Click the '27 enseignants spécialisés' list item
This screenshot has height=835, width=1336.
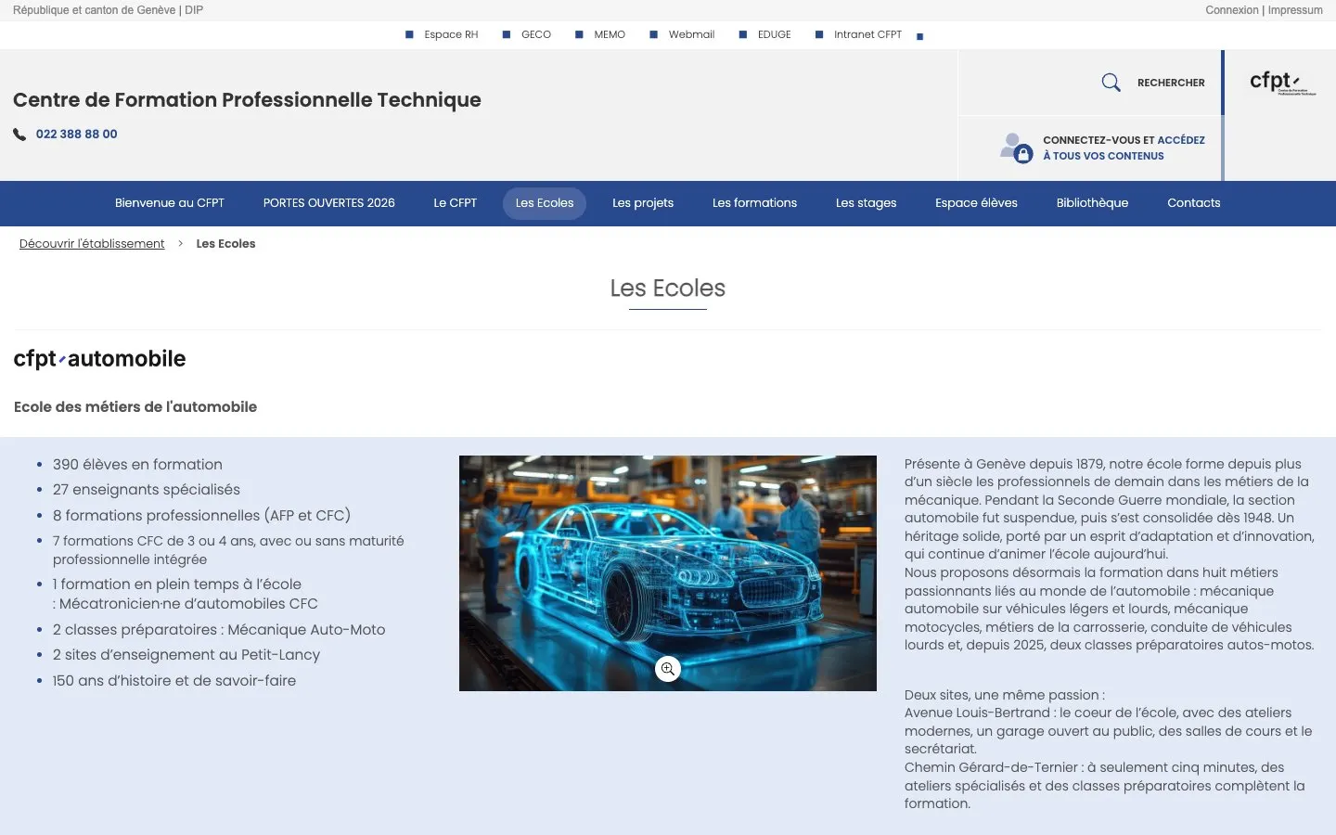click(x=147, y=490)
